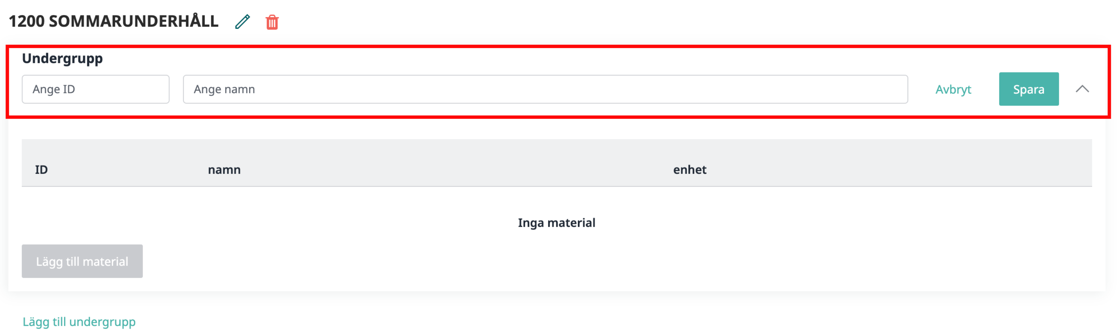Open the Lägg till undergrupp link

click(79, 322)
